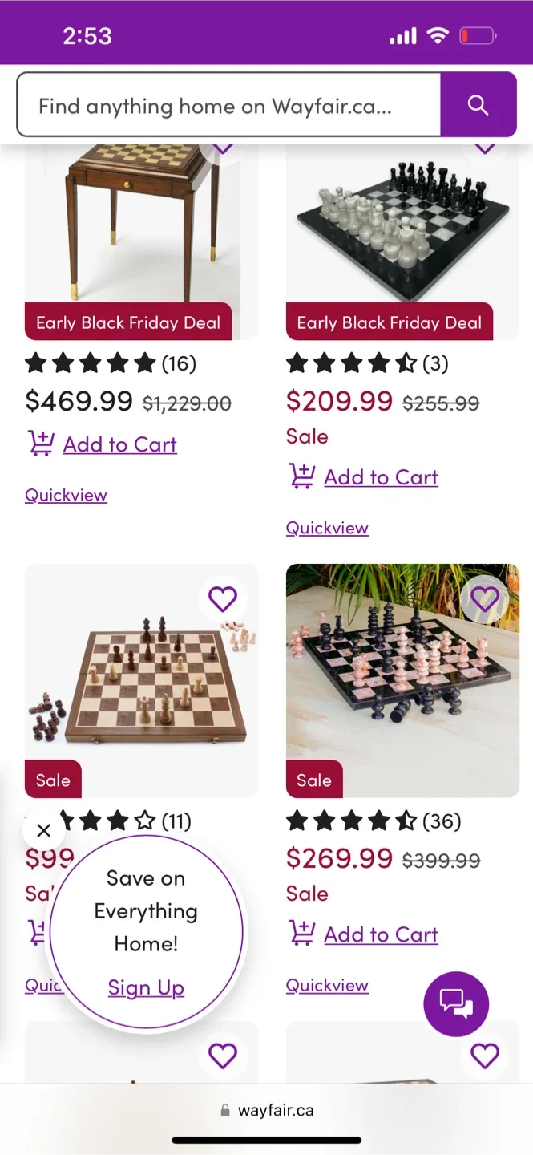Favorite the wooden folding chess board
The image size is (533, 1155).
click(223, 598)
